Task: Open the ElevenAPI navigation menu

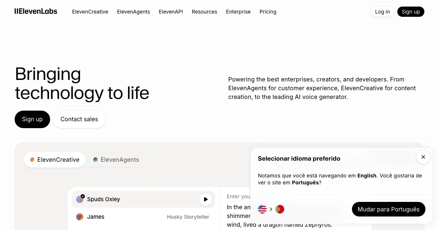Action: click(x=171, y=12)
